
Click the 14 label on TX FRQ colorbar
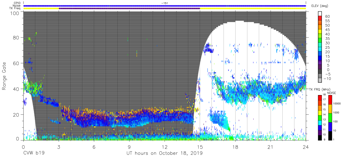click(324, 115)
